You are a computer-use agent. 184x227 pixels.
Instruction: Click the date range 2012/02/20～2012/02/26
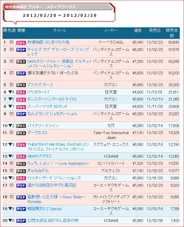tap(60, 15)
